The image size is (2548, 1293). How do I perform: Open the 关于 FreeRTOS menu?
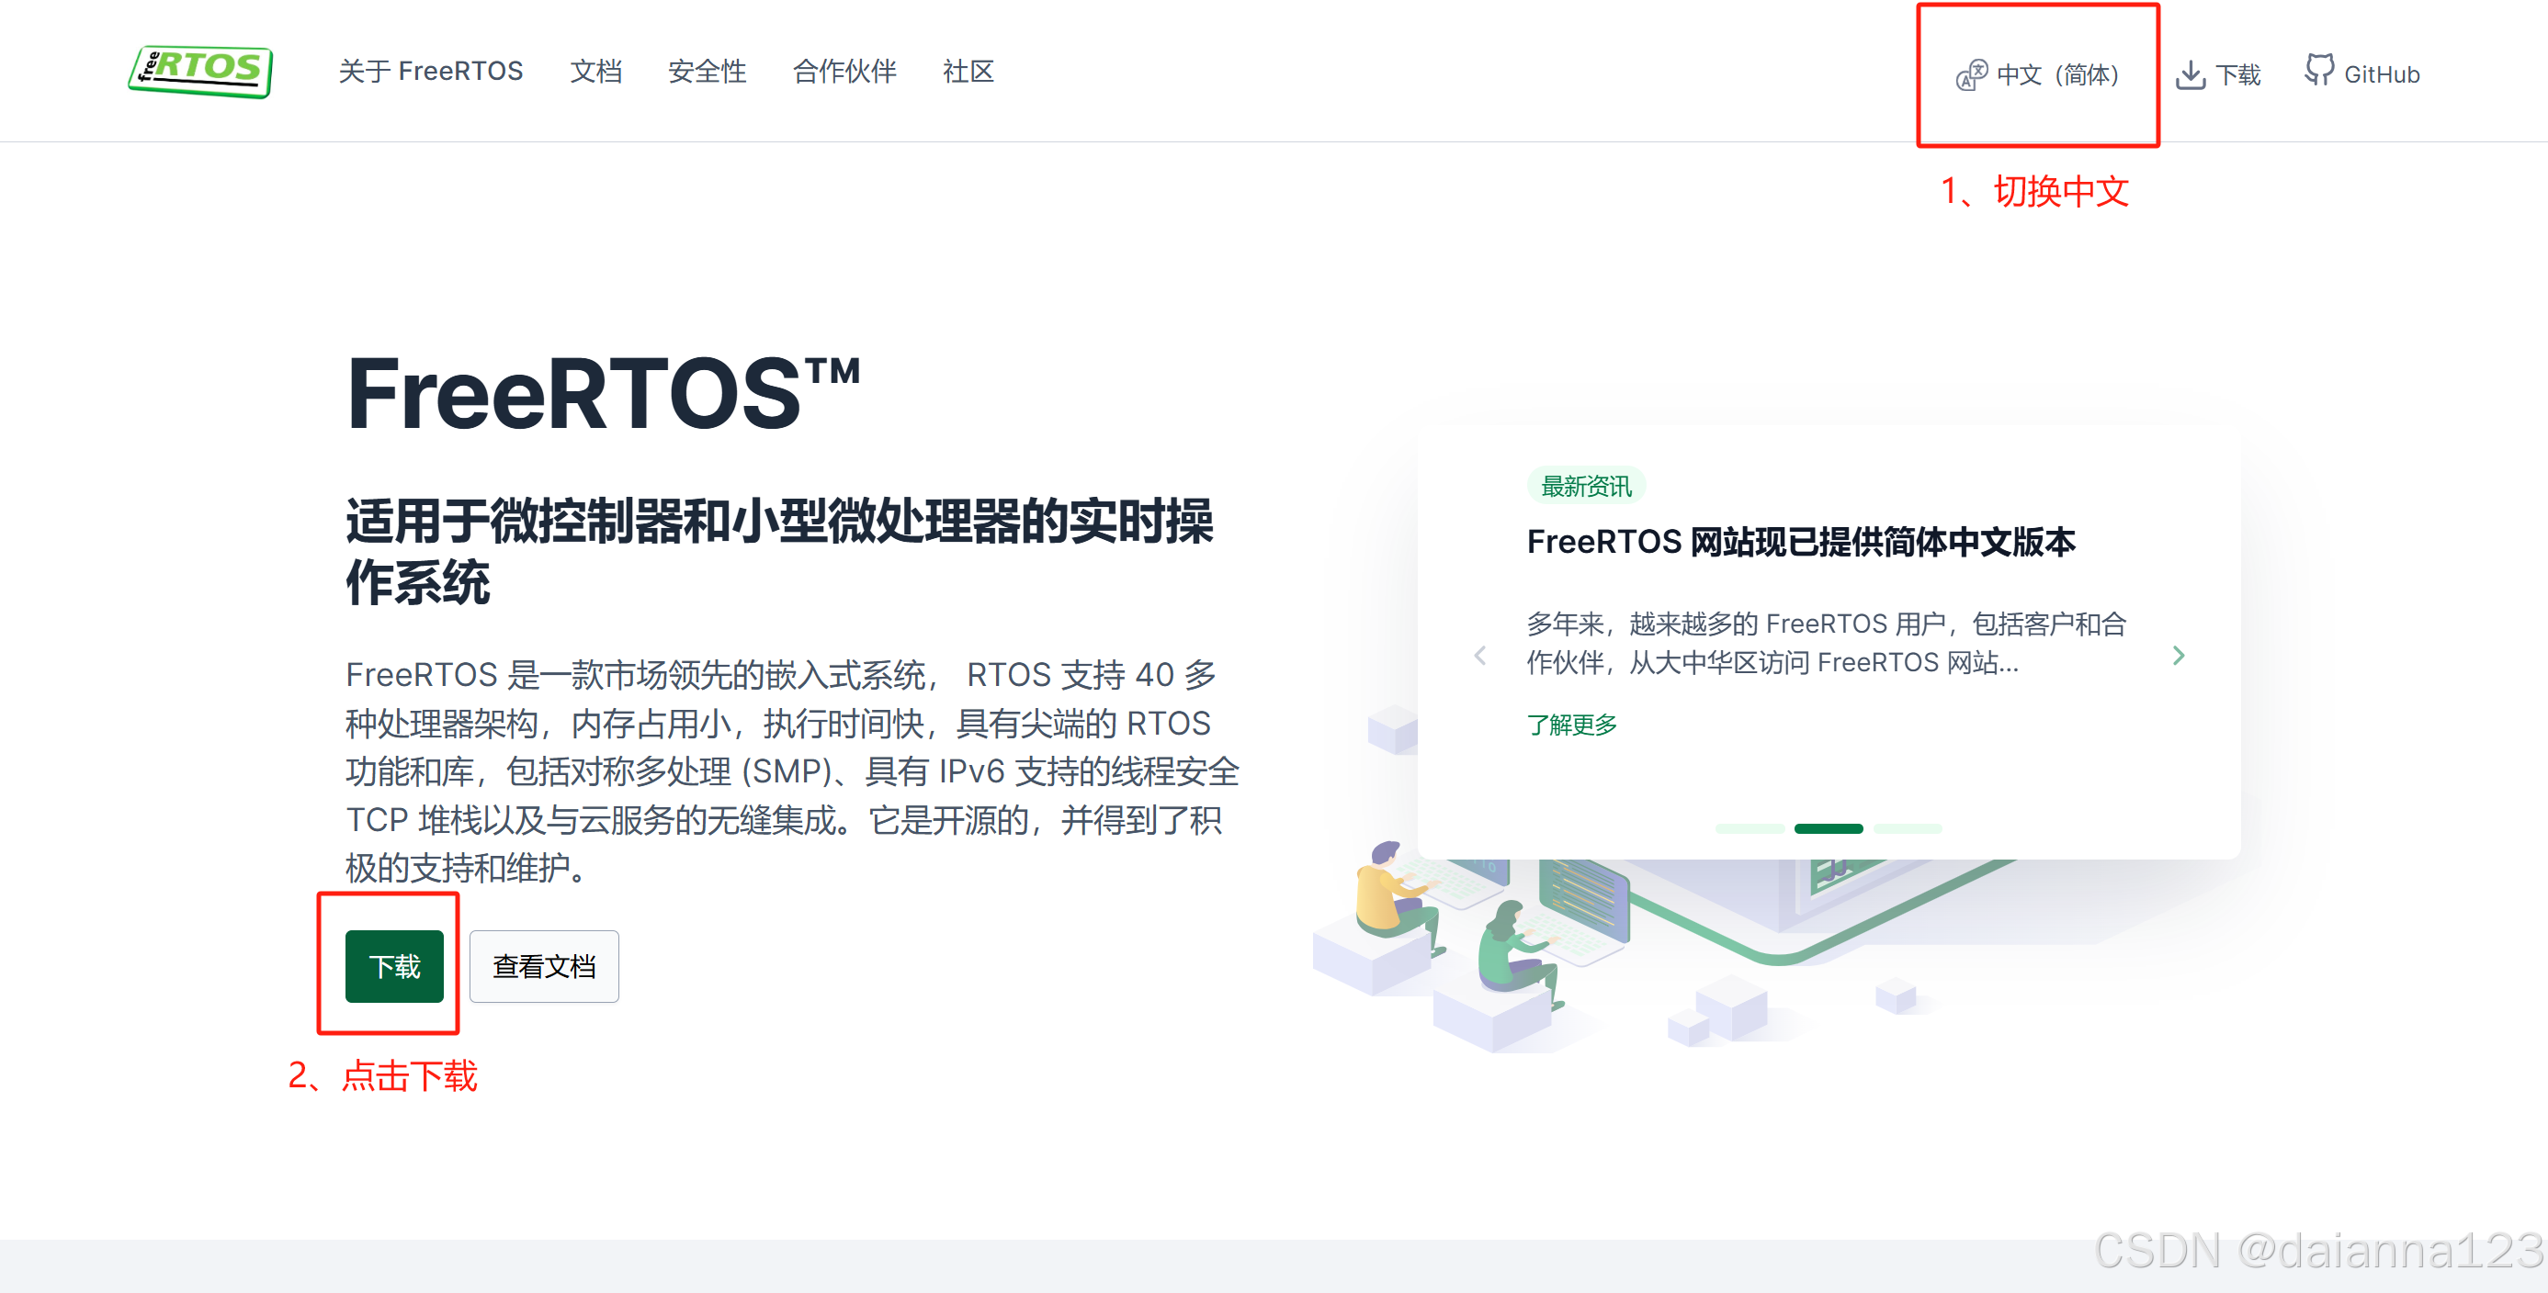(x=432, y=70)
